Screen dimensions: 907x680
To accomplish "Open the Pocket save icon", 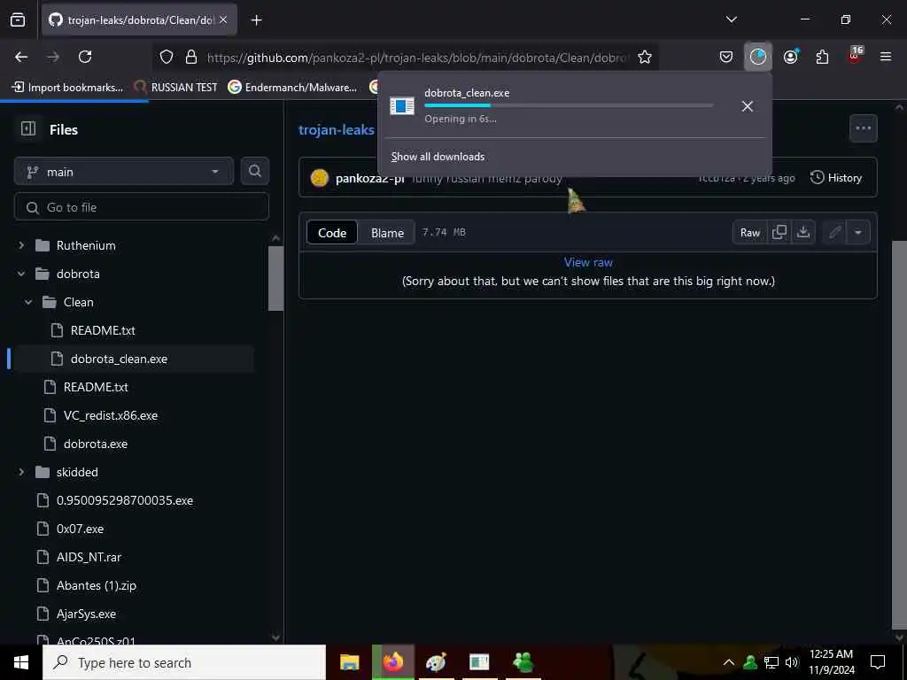I will (726, 57).
